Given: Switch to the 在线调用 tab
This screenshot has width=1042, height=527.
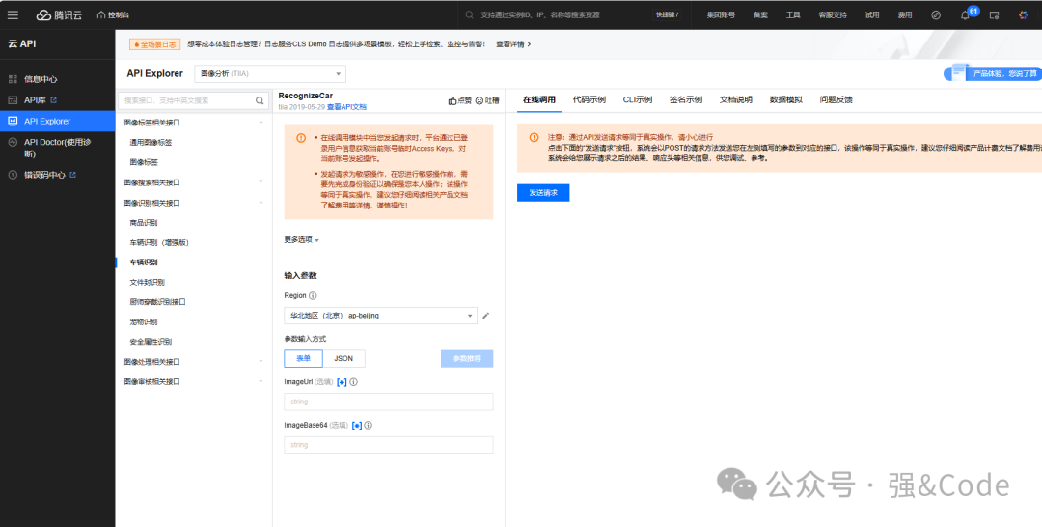Looking at the screenshot, I should tap(539, 100).
